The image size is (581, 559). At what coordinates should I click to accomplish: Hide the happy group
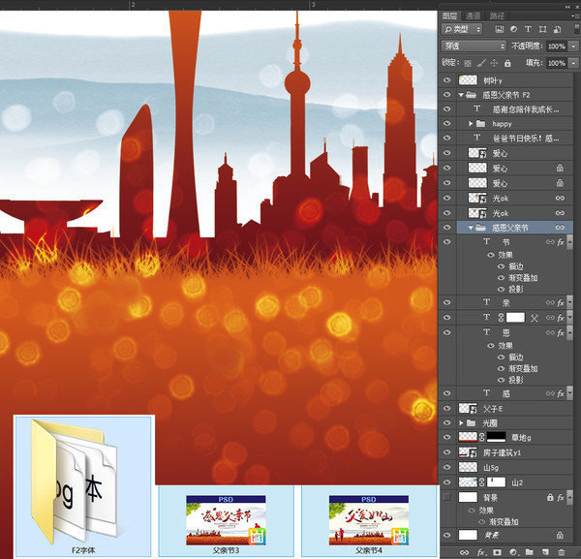tap(447, 123)
